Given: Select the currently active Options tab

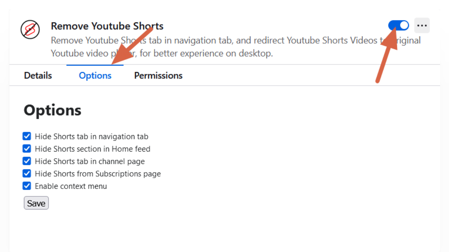Looking at the screenshot, I should click(95, 75).
